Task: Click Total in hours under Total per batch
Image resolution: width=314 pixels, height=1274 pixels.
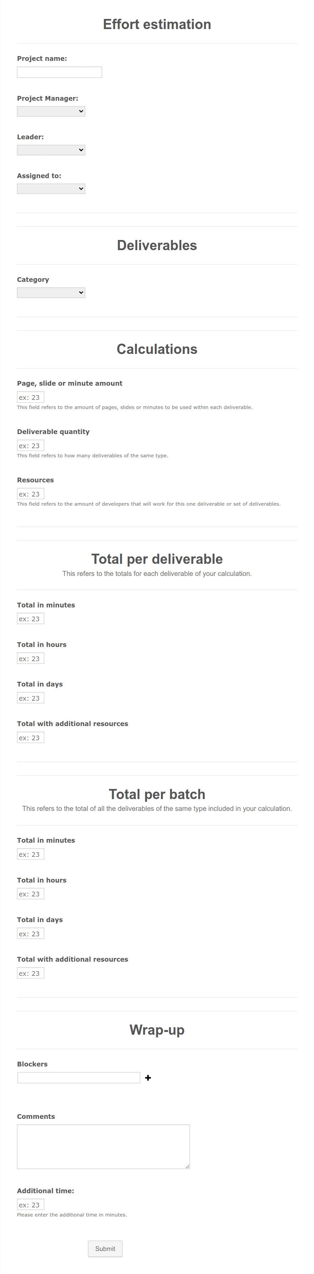Action: 31,894
